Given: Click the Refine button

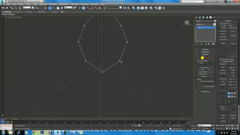Looking at the screenshot, I should pos(223,43).
